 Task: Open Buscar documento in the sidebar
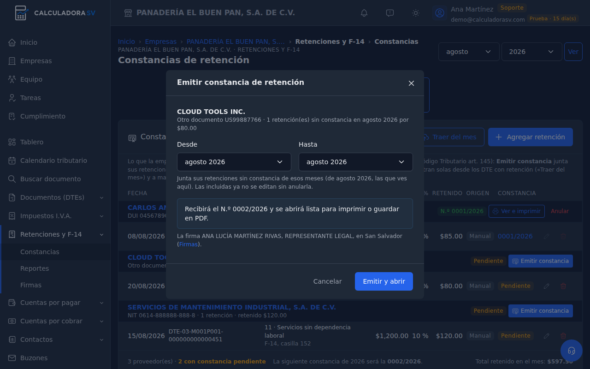coord(55,179)
